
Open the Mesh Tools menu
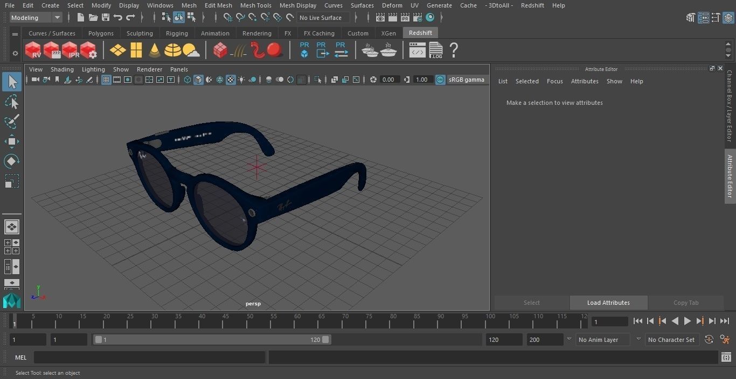click(x=255, y=5)
